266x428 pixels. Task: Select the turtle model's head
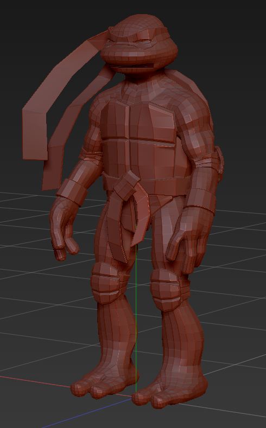click(139, 44)
